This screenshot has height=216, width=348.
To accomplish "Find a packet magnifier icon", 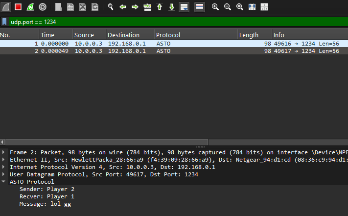I will click(x=111, y=7).
